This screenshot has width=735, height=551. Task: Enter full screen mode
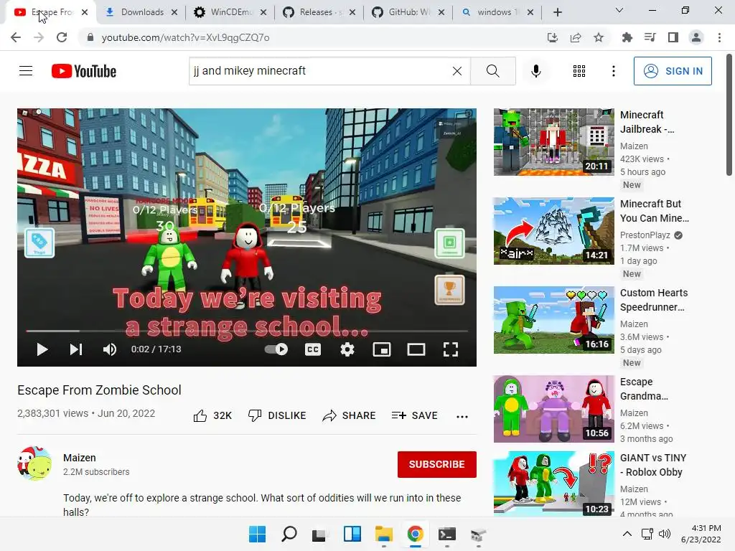(x=451, y=349)
